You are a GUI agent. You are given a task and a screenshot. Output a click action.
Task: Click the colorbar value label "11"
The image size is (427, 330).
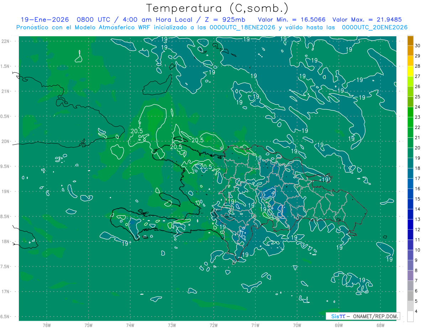418,240
